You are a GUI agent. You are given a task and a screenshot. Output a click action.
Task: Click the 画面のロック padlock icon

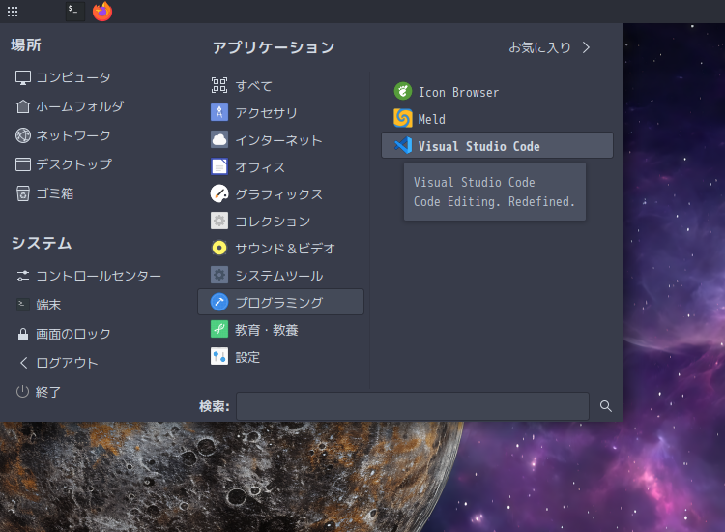pyautogui.click(x=23, y=334)
